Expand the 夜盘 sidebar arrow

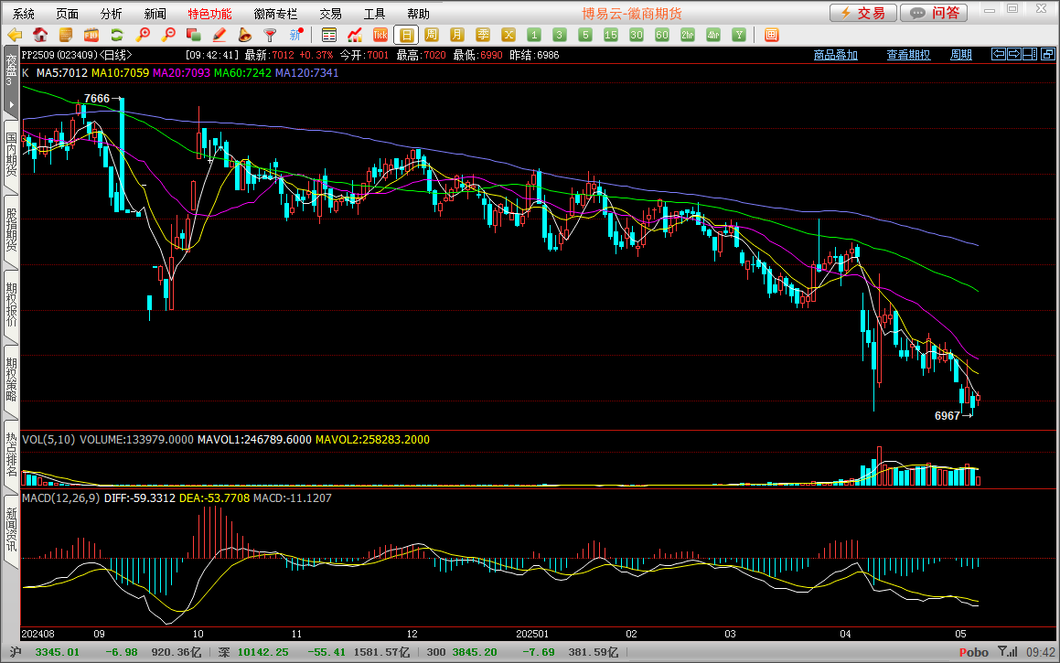point(11,105)
